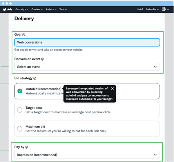
Task: Open the Tools menu
Action: (63, 9)
